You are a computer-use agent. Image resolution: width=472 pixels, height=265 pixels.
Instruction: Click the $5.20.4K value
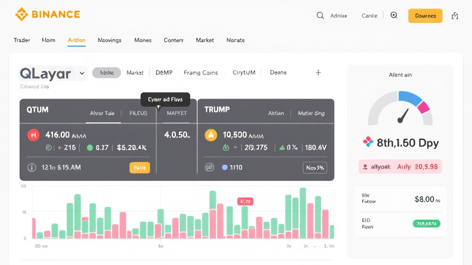132,148
